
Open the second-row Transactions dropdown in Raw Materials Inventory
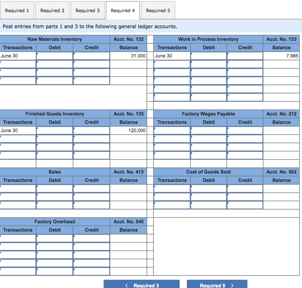point(18,64)
